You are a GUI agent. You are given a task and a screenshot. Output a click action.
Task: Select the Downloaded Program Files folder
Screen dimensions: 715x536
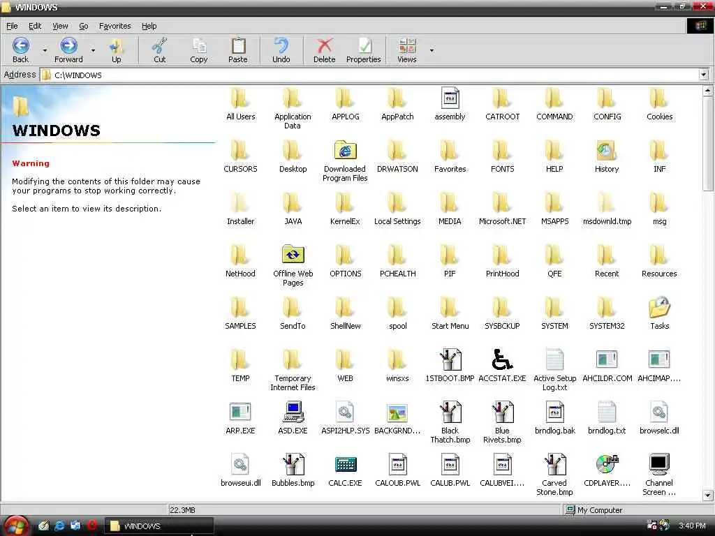345,161
